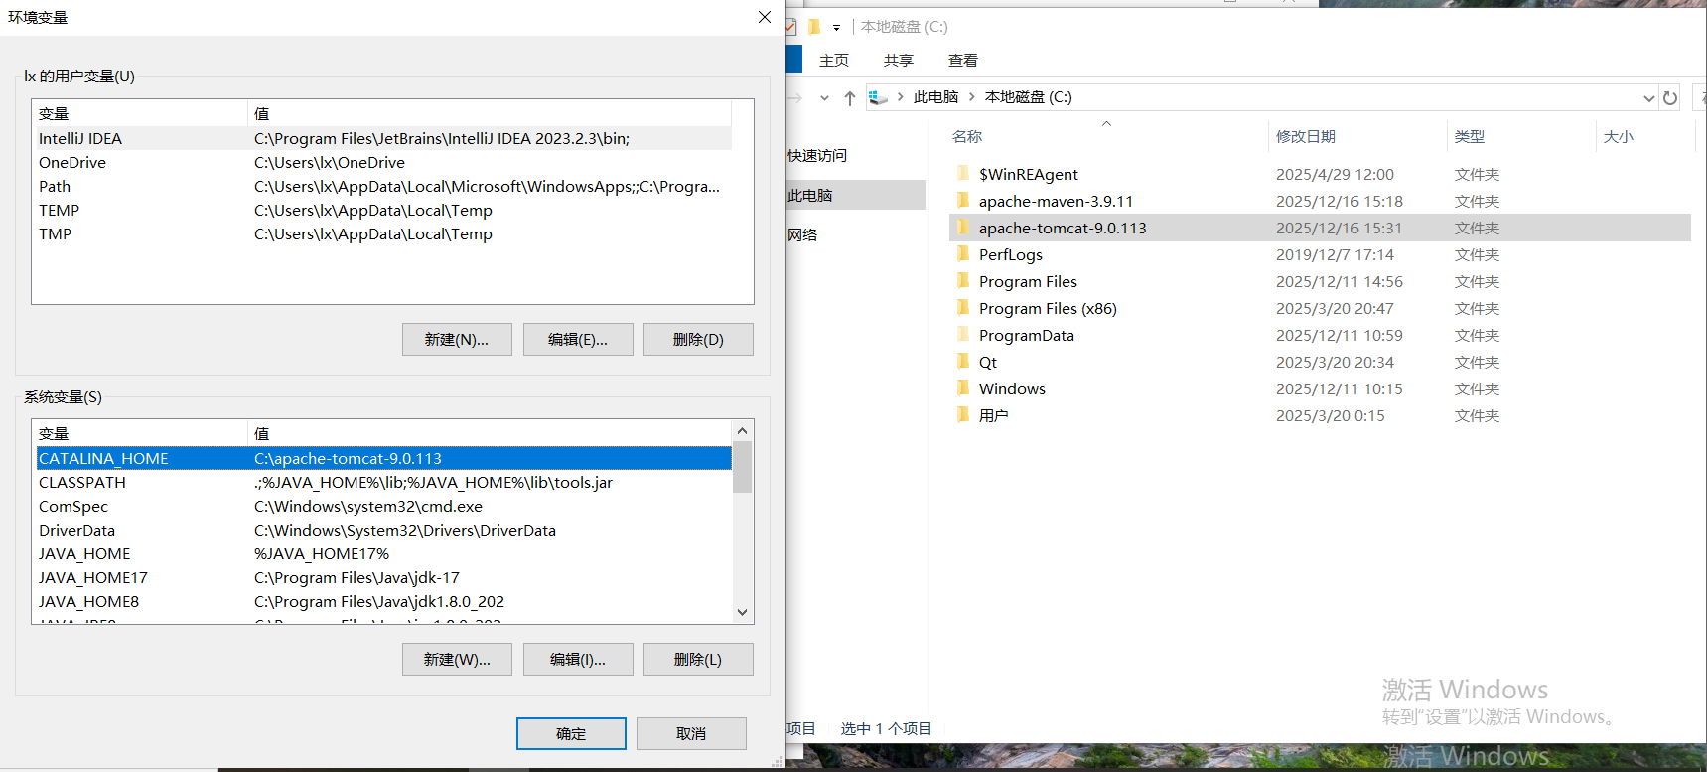The height and width of the screenshot is (772, 1707).
Task: Click the folder icon in Explorer title bar
Action: 813,27
